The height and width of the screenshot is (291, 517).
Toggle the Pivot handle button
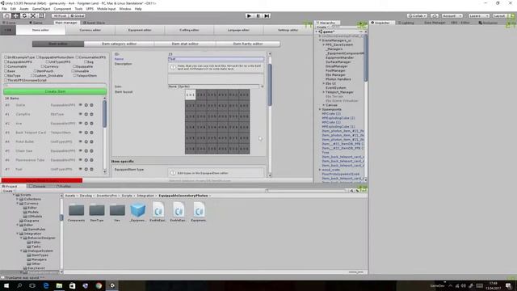pyautogui.click(x=60, y=15)
